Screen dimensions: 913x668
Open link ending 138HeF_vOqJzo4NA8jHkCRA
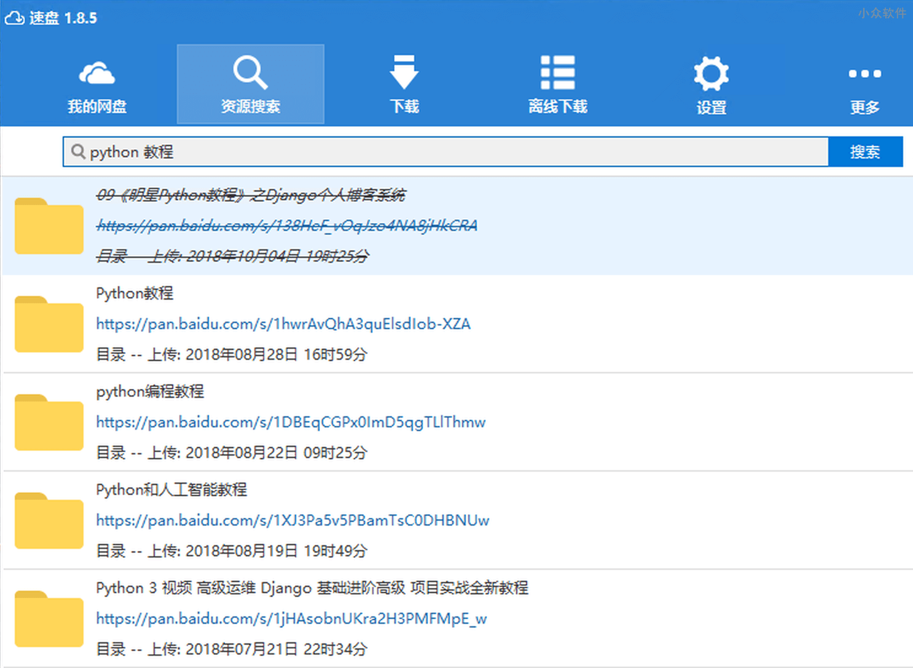[x=287, y=226]
